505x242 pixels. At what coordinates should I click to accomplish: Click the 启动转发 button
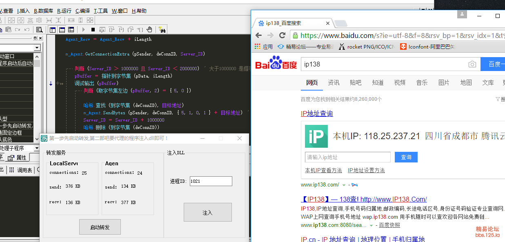[x=100, y=227]
